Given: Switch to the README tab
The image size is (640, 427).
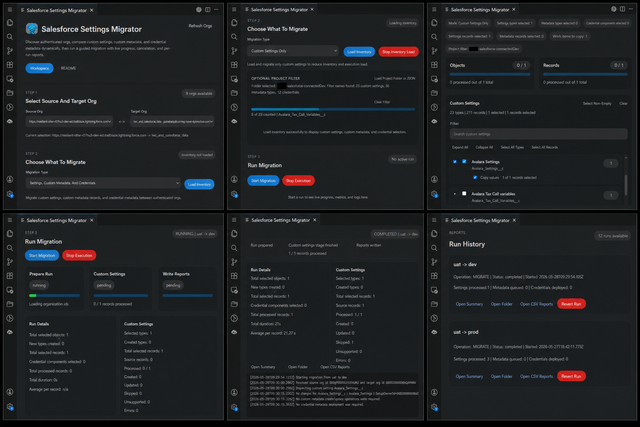Looking at the screenshot, I should [68, 68].
